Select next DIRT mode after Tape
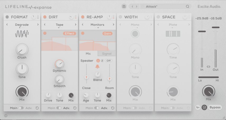226x120 pixels. (x=76, y=25)
